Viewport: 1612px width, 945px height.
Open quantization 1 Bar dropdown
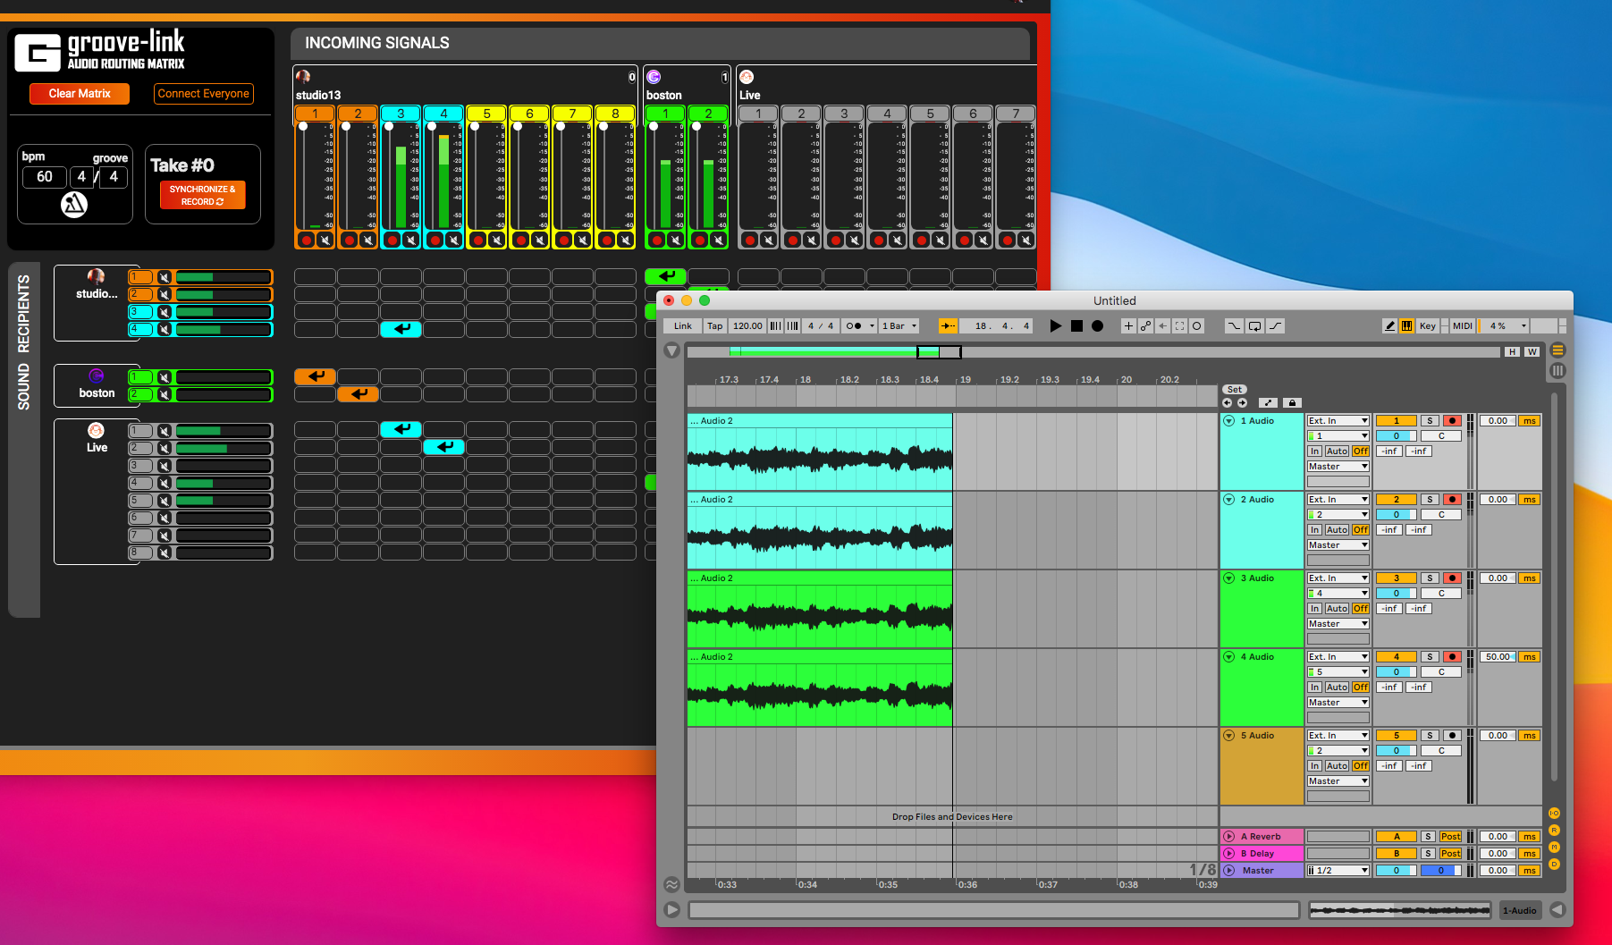click(x=899, y=326)
